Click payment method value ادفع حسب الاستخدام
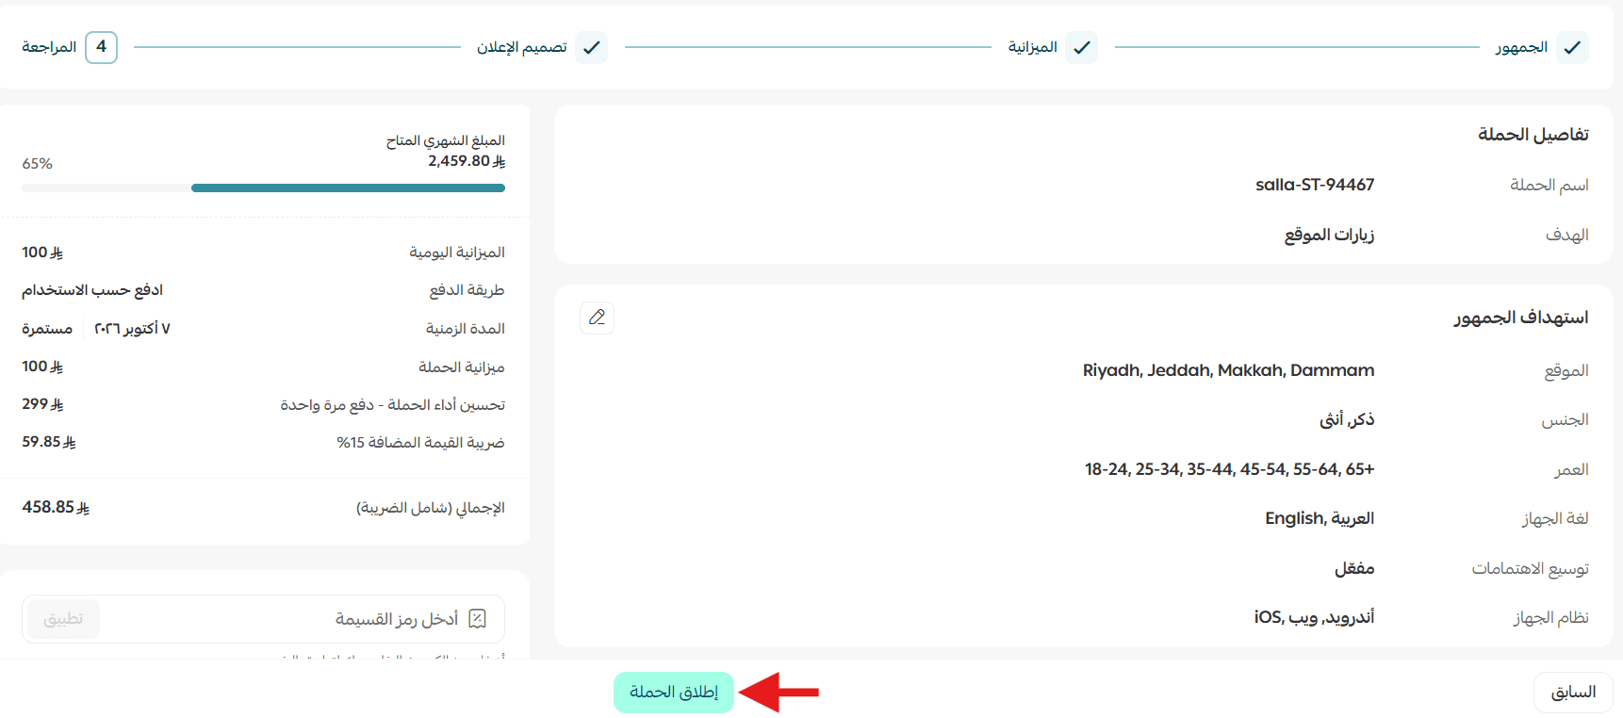This screenshot has width=1623, height=718. click(x=92, y=290)
